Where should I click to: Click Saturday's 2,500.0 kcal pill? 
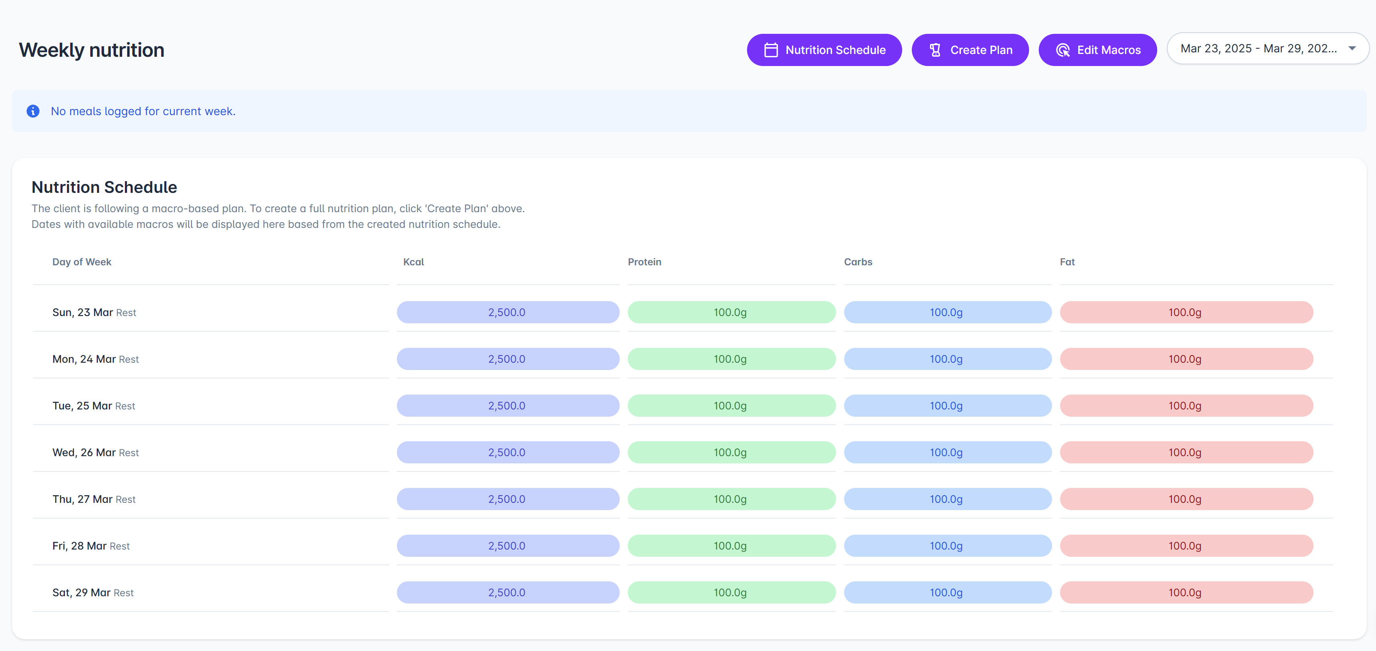[507, 592]
